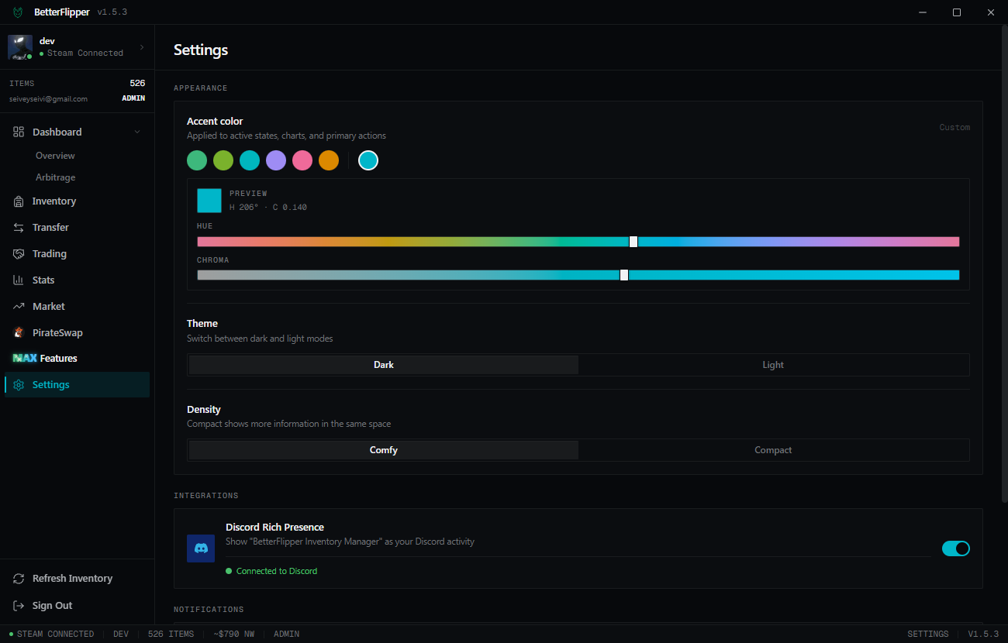
Task: Disable Discord Rich Presence toggle
Action: click(956, 548)
